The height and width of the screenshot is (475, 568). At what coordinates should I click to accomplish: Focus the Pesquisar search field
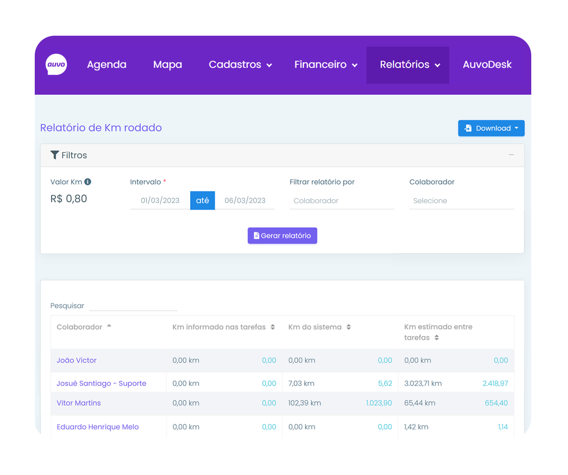(133, 305)
